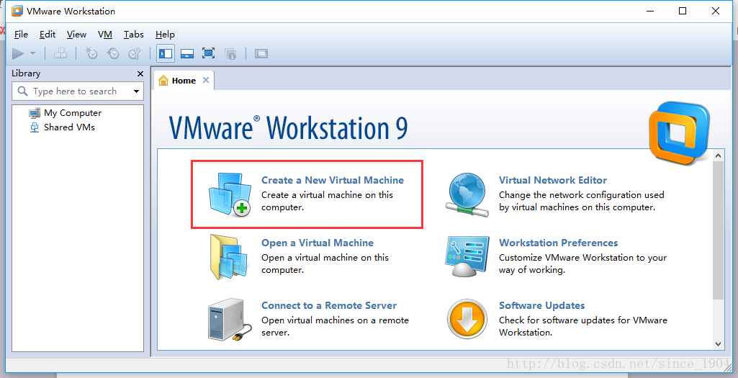The width and height of the screenshot is (738, 378).
Task: Click the Connect to a Remote Server link
Action: [329, 305]
